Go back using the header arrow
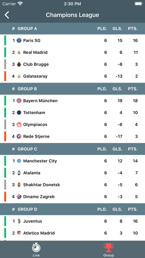Screen dimensions: 145x258 point(7,15)
